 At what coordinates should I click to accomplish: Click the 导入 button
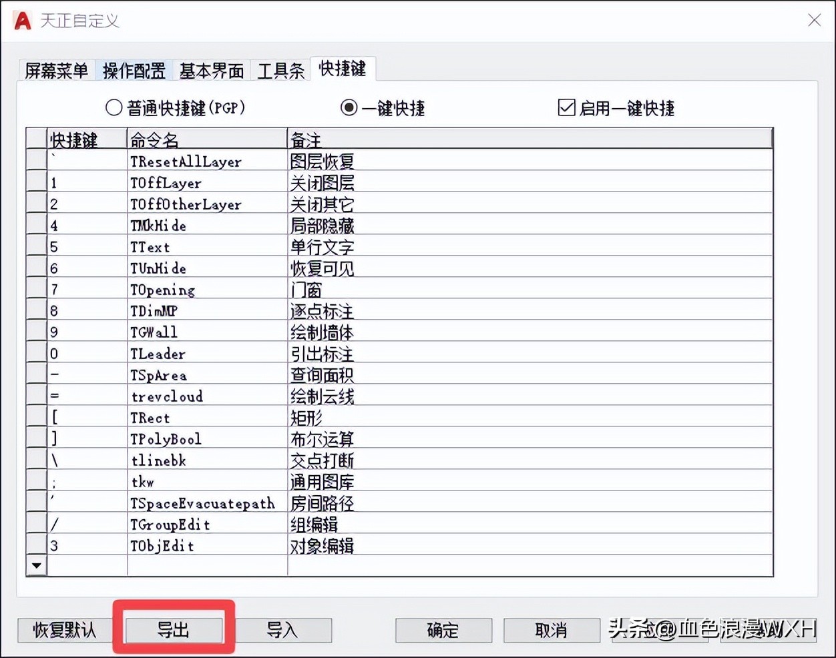(x=282, y=630)
